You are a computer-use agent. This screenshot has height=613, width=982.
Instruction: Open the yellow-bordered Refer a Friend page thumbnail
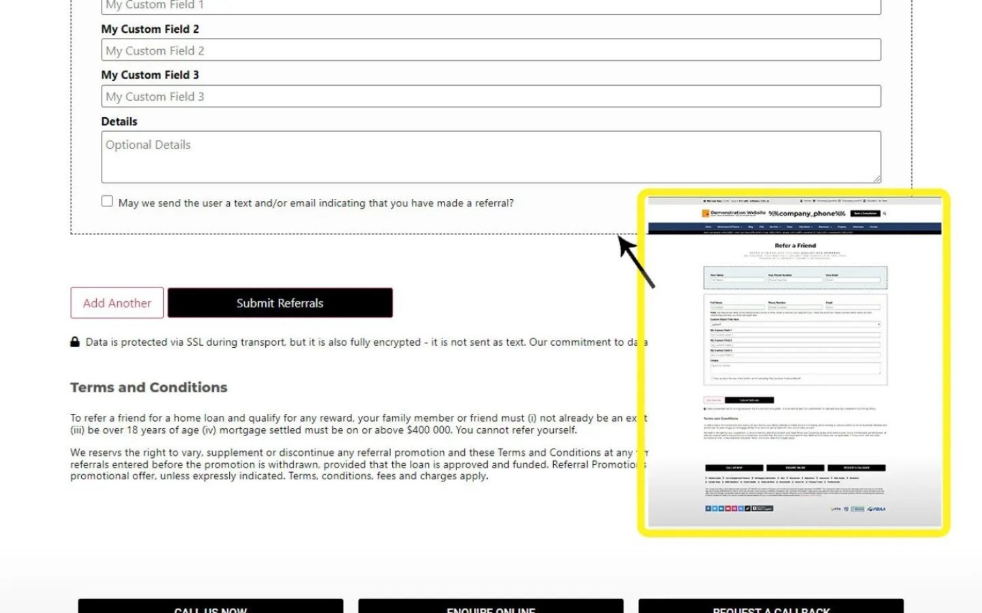tap(794, 362)
